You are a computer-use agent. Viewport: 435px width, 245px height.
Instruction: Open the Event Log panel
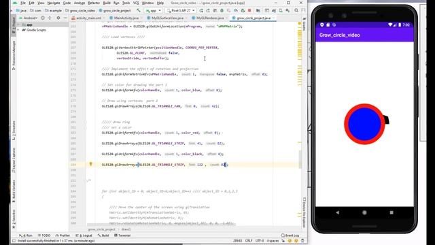pyautogui.click(x=290, y=235)
